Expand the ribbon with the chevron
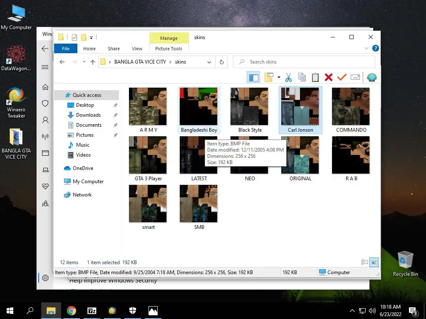 (366, 48)
